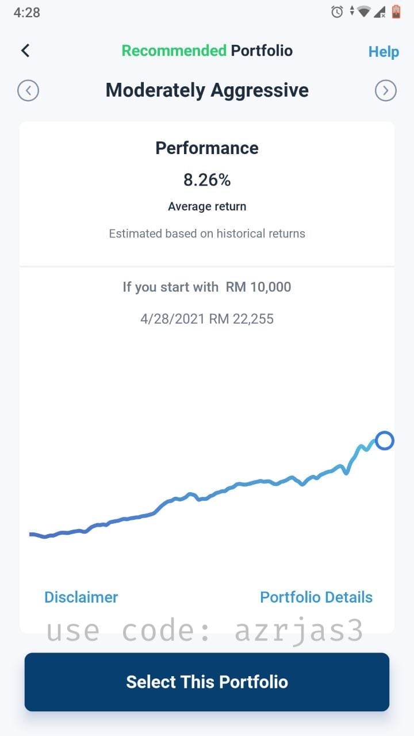
Task: Tap the Recommended Portfolio header
Action: point(207,51)
